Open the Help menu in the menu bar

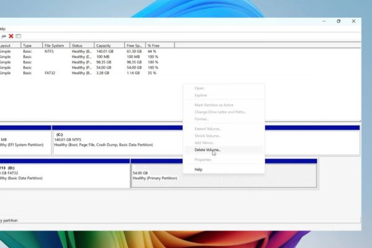pyautogui.click(x=2, y=29)
